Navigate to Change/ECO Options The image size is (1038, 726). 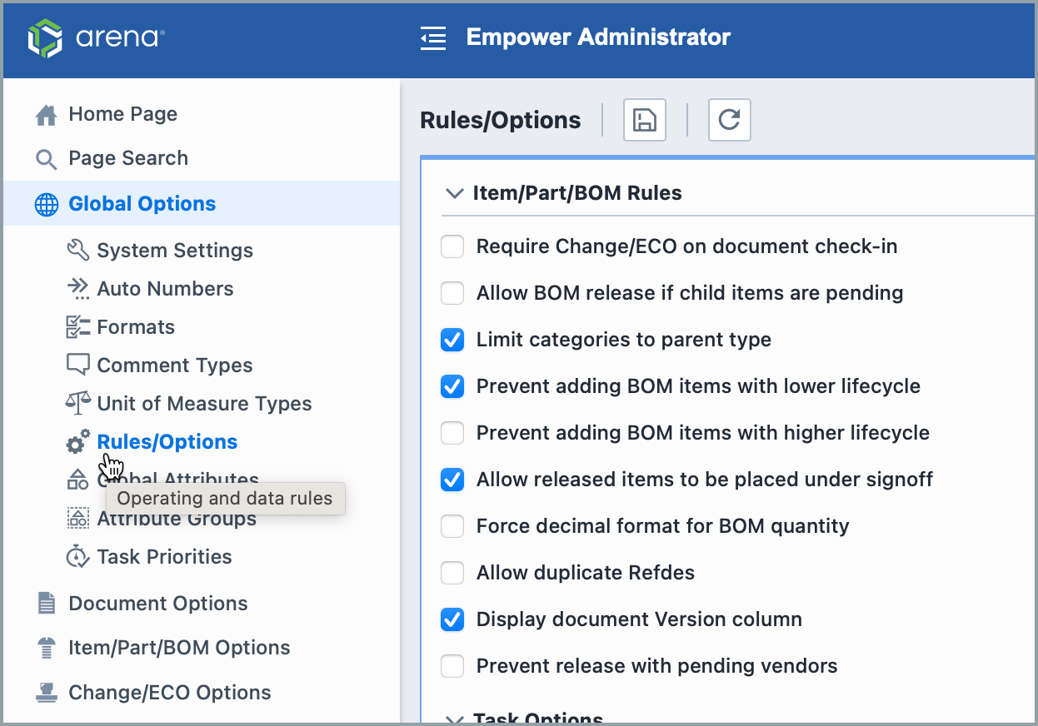[171, 692]
